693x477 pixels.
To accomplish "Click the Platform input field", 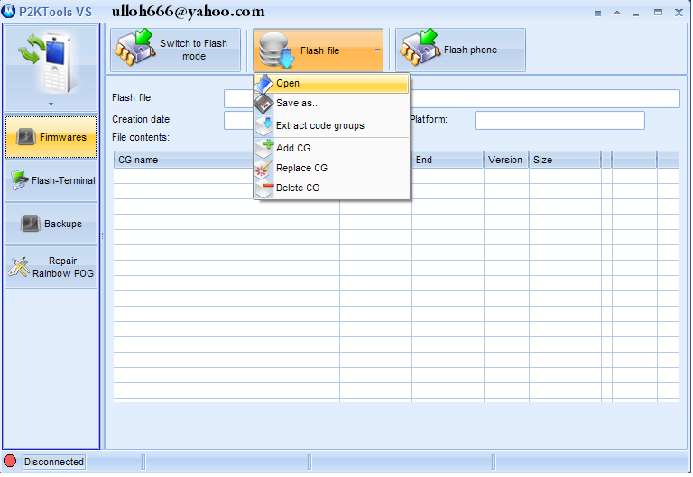I will [x=559, y=120].
